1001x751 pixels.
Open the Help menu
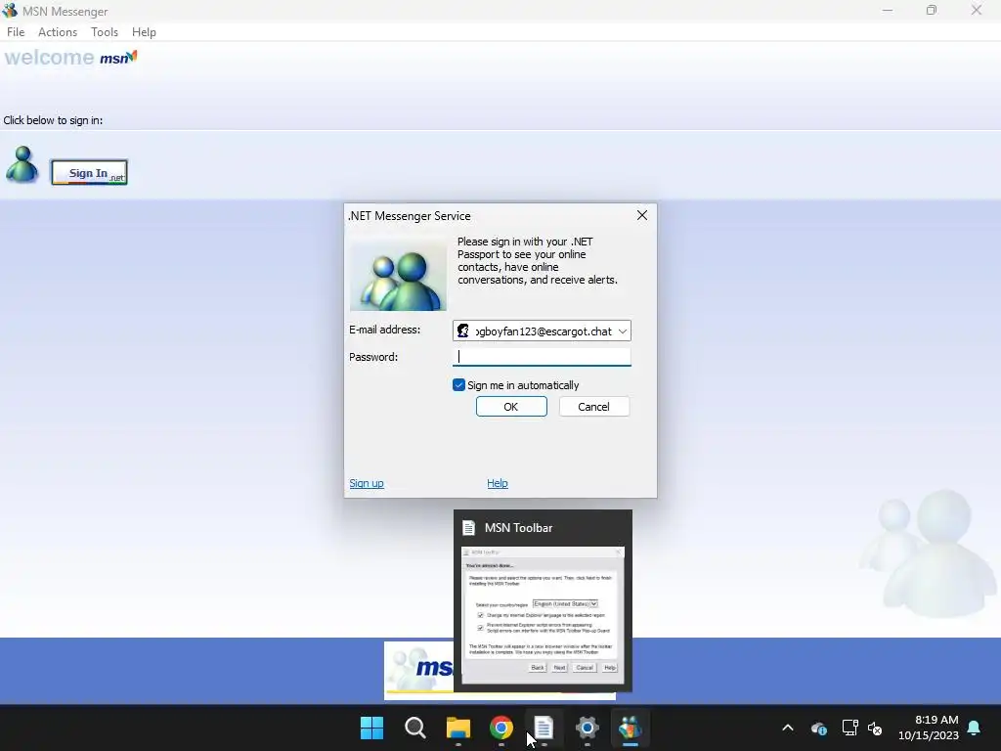pos(144,32)
